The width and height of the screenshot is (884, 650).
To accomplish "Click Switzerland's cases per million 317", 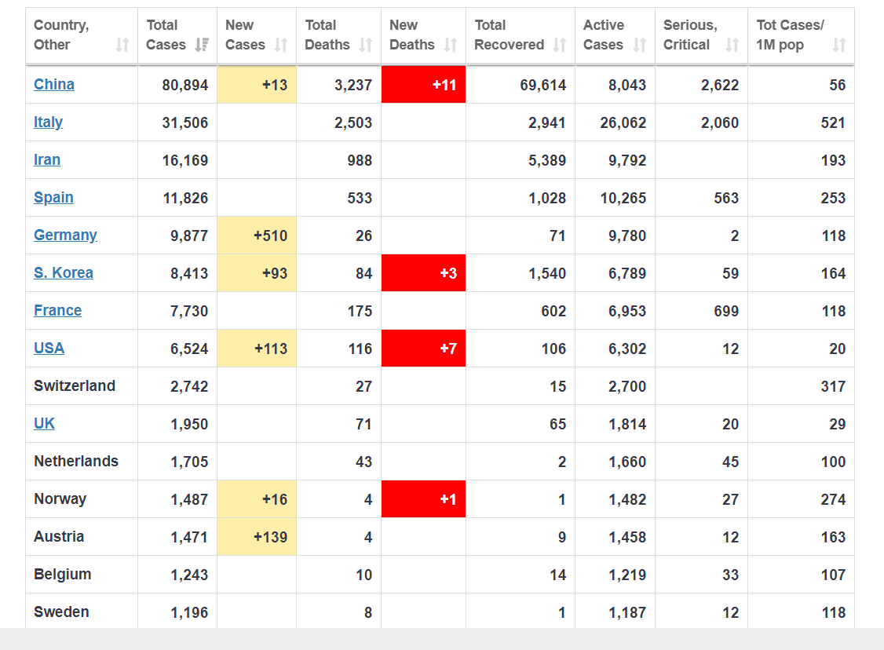I will [833, 387].
